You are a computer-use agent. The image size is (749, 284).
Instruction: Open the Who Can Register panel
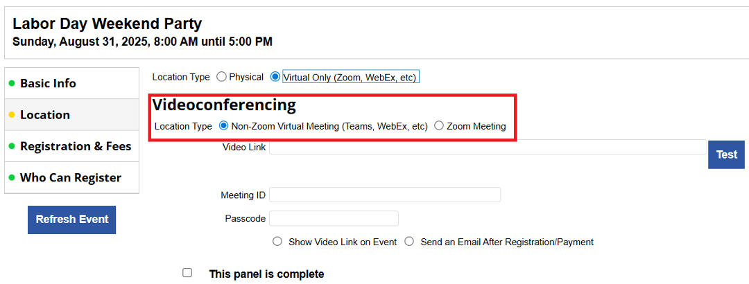tap(71, 178)
